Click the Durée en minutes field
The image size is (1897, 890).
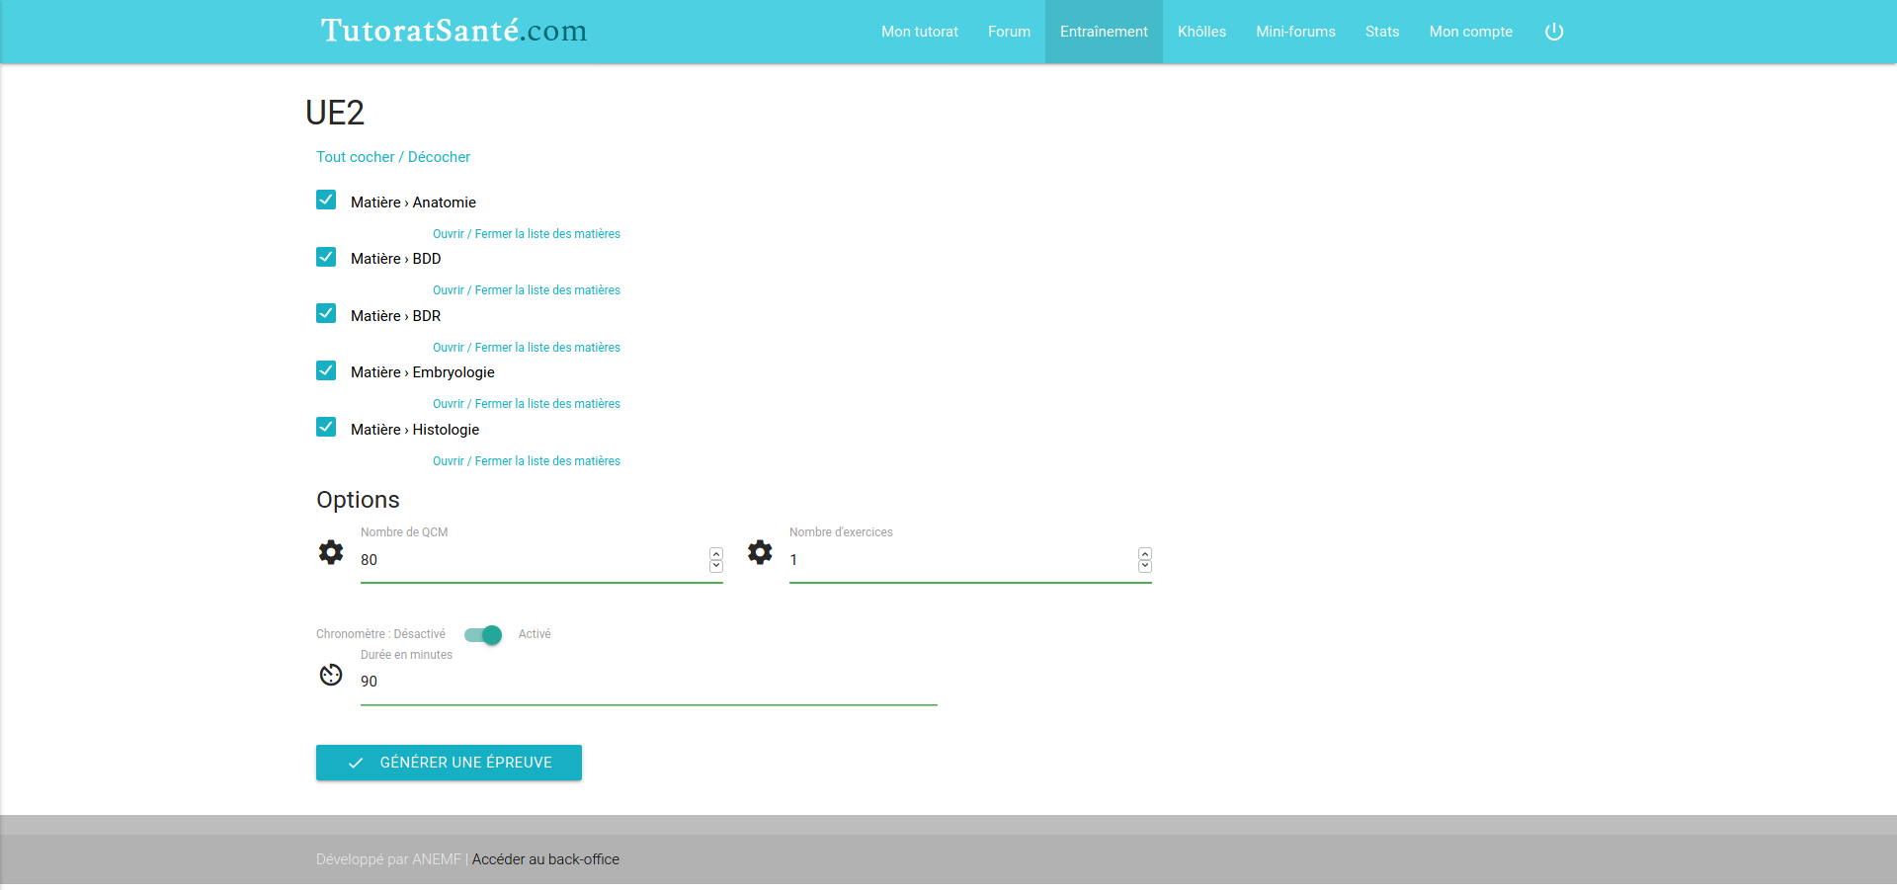tap(649, 682)
